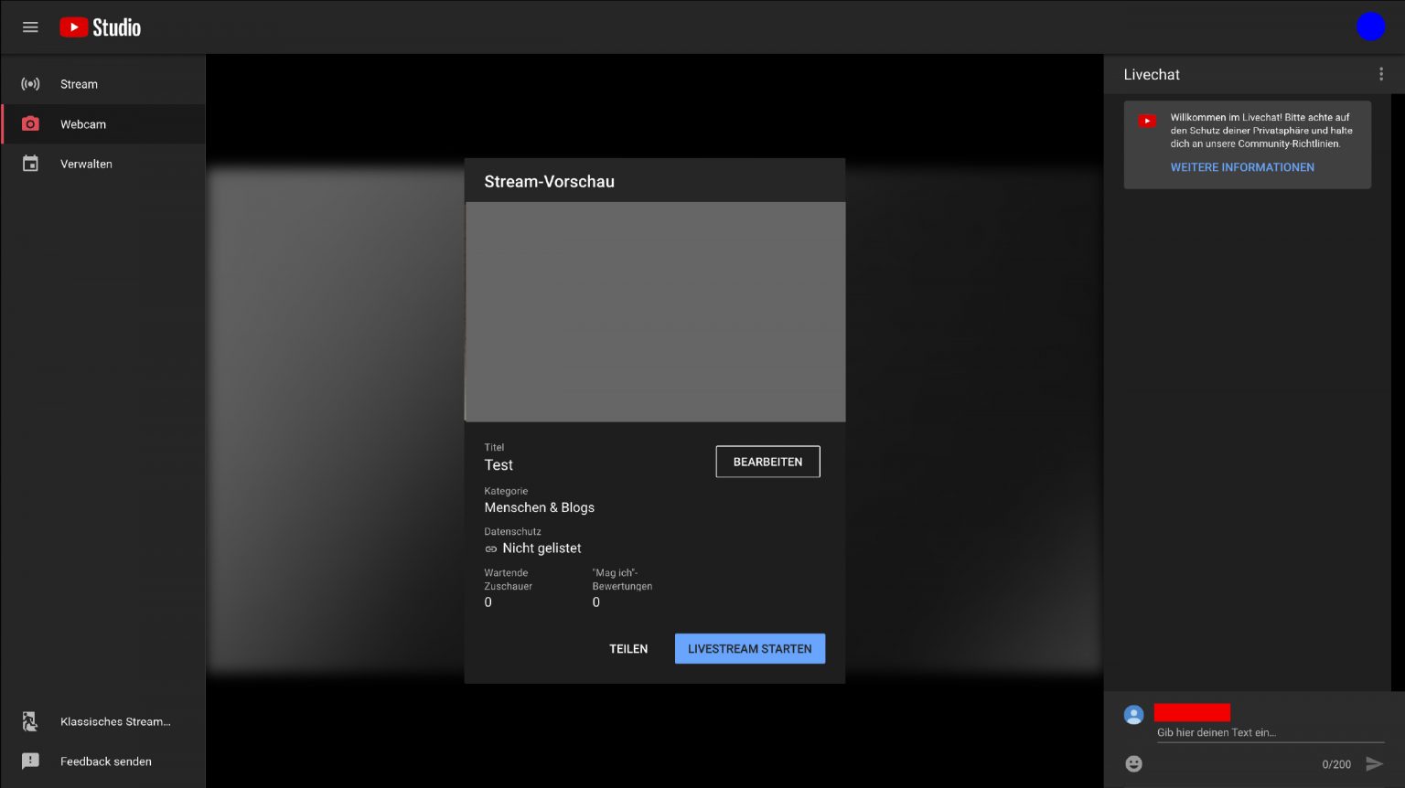Click the Feedback senden icon
The width and height of the screenshot is (1405, 788).
coord(30,761)
